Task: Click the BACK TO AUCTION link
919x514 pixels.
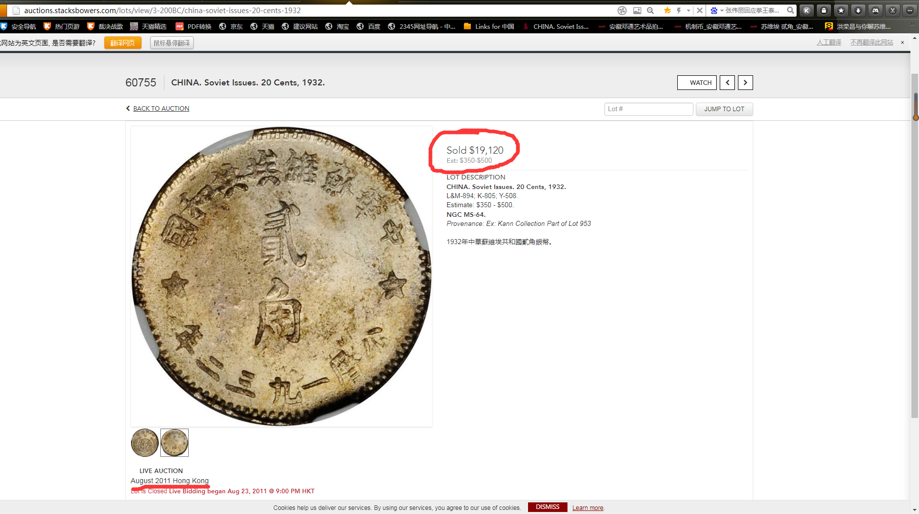Action: 161,109
